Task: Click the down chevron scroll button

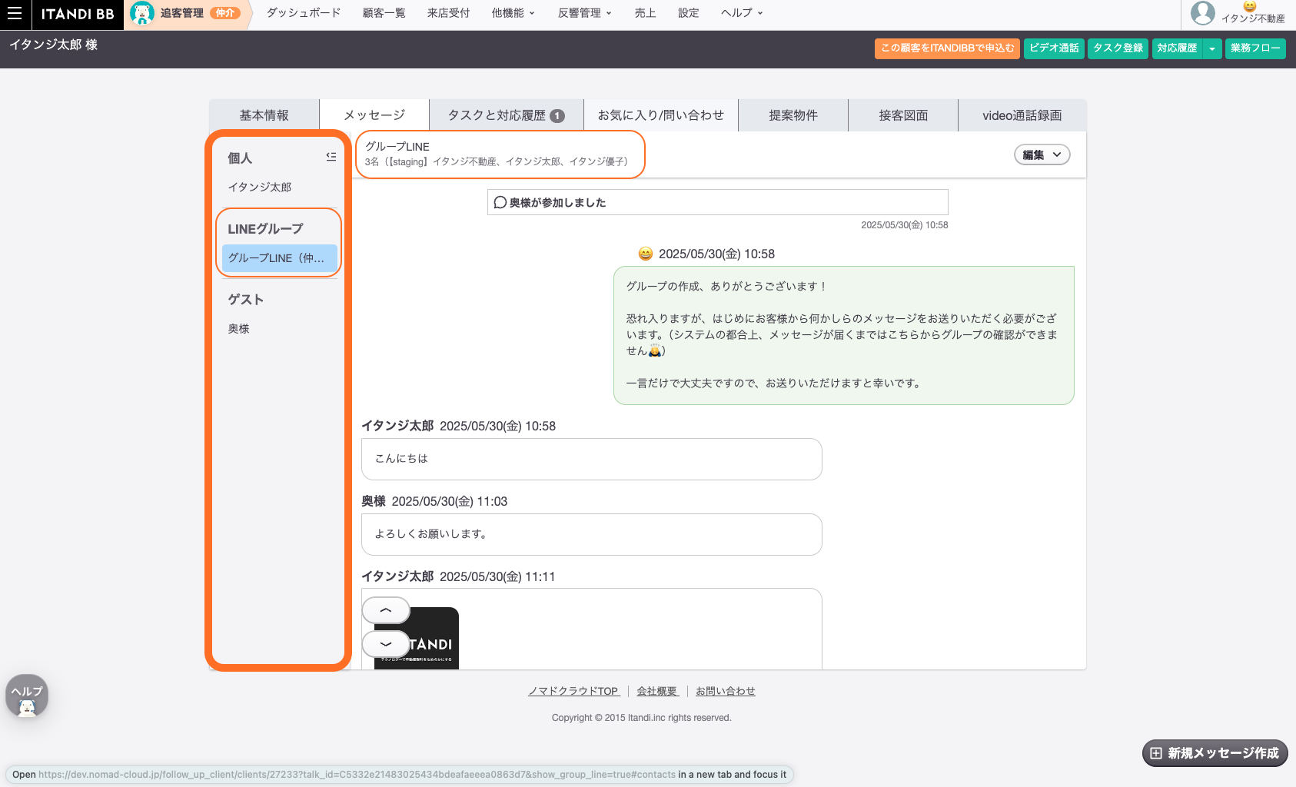Action: [386, 644]
